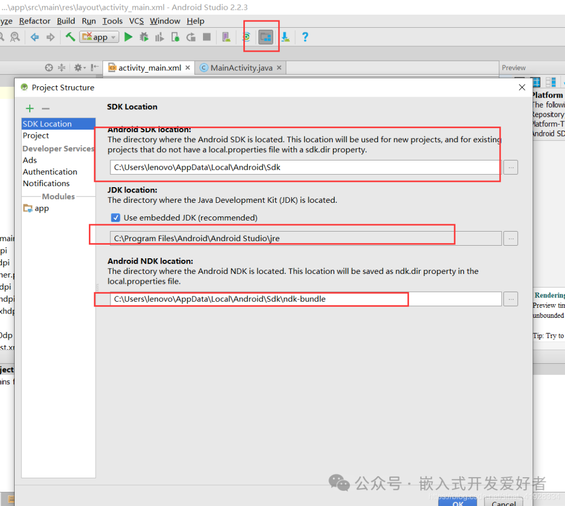
Task: Close the Project Structure dialog
Action: pyautogui.click(x=522, y=87)
